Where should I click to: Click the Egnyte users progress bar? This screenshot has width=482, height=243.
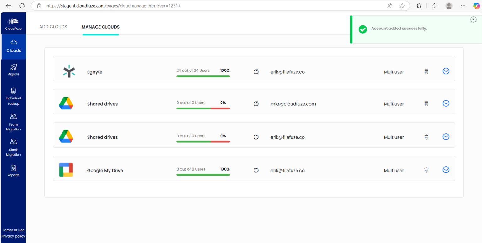point(203,76)
